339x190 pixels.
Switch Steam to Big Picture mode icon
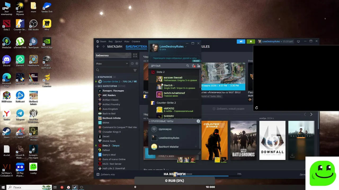298,41
